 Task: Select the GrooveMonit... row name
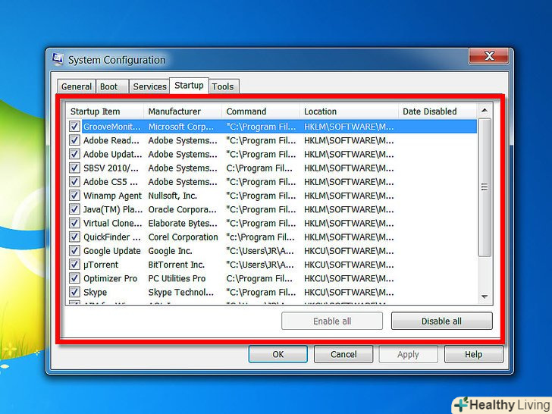tap(112, 127)
